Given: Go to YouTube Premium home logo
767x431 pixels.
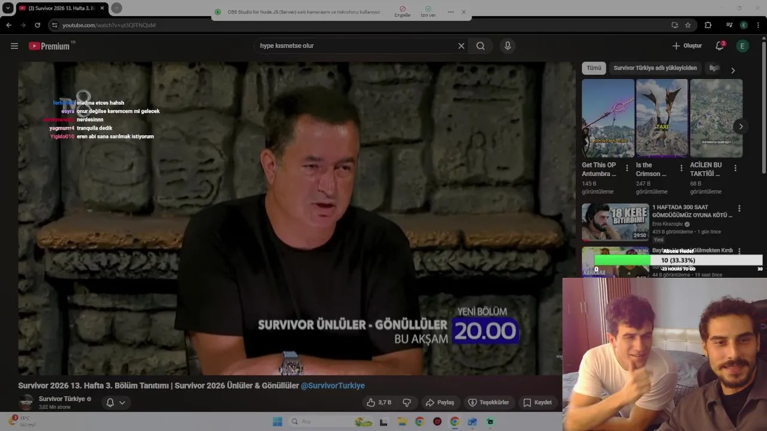Looking at the screenshot, I should (x=49, y=46).
